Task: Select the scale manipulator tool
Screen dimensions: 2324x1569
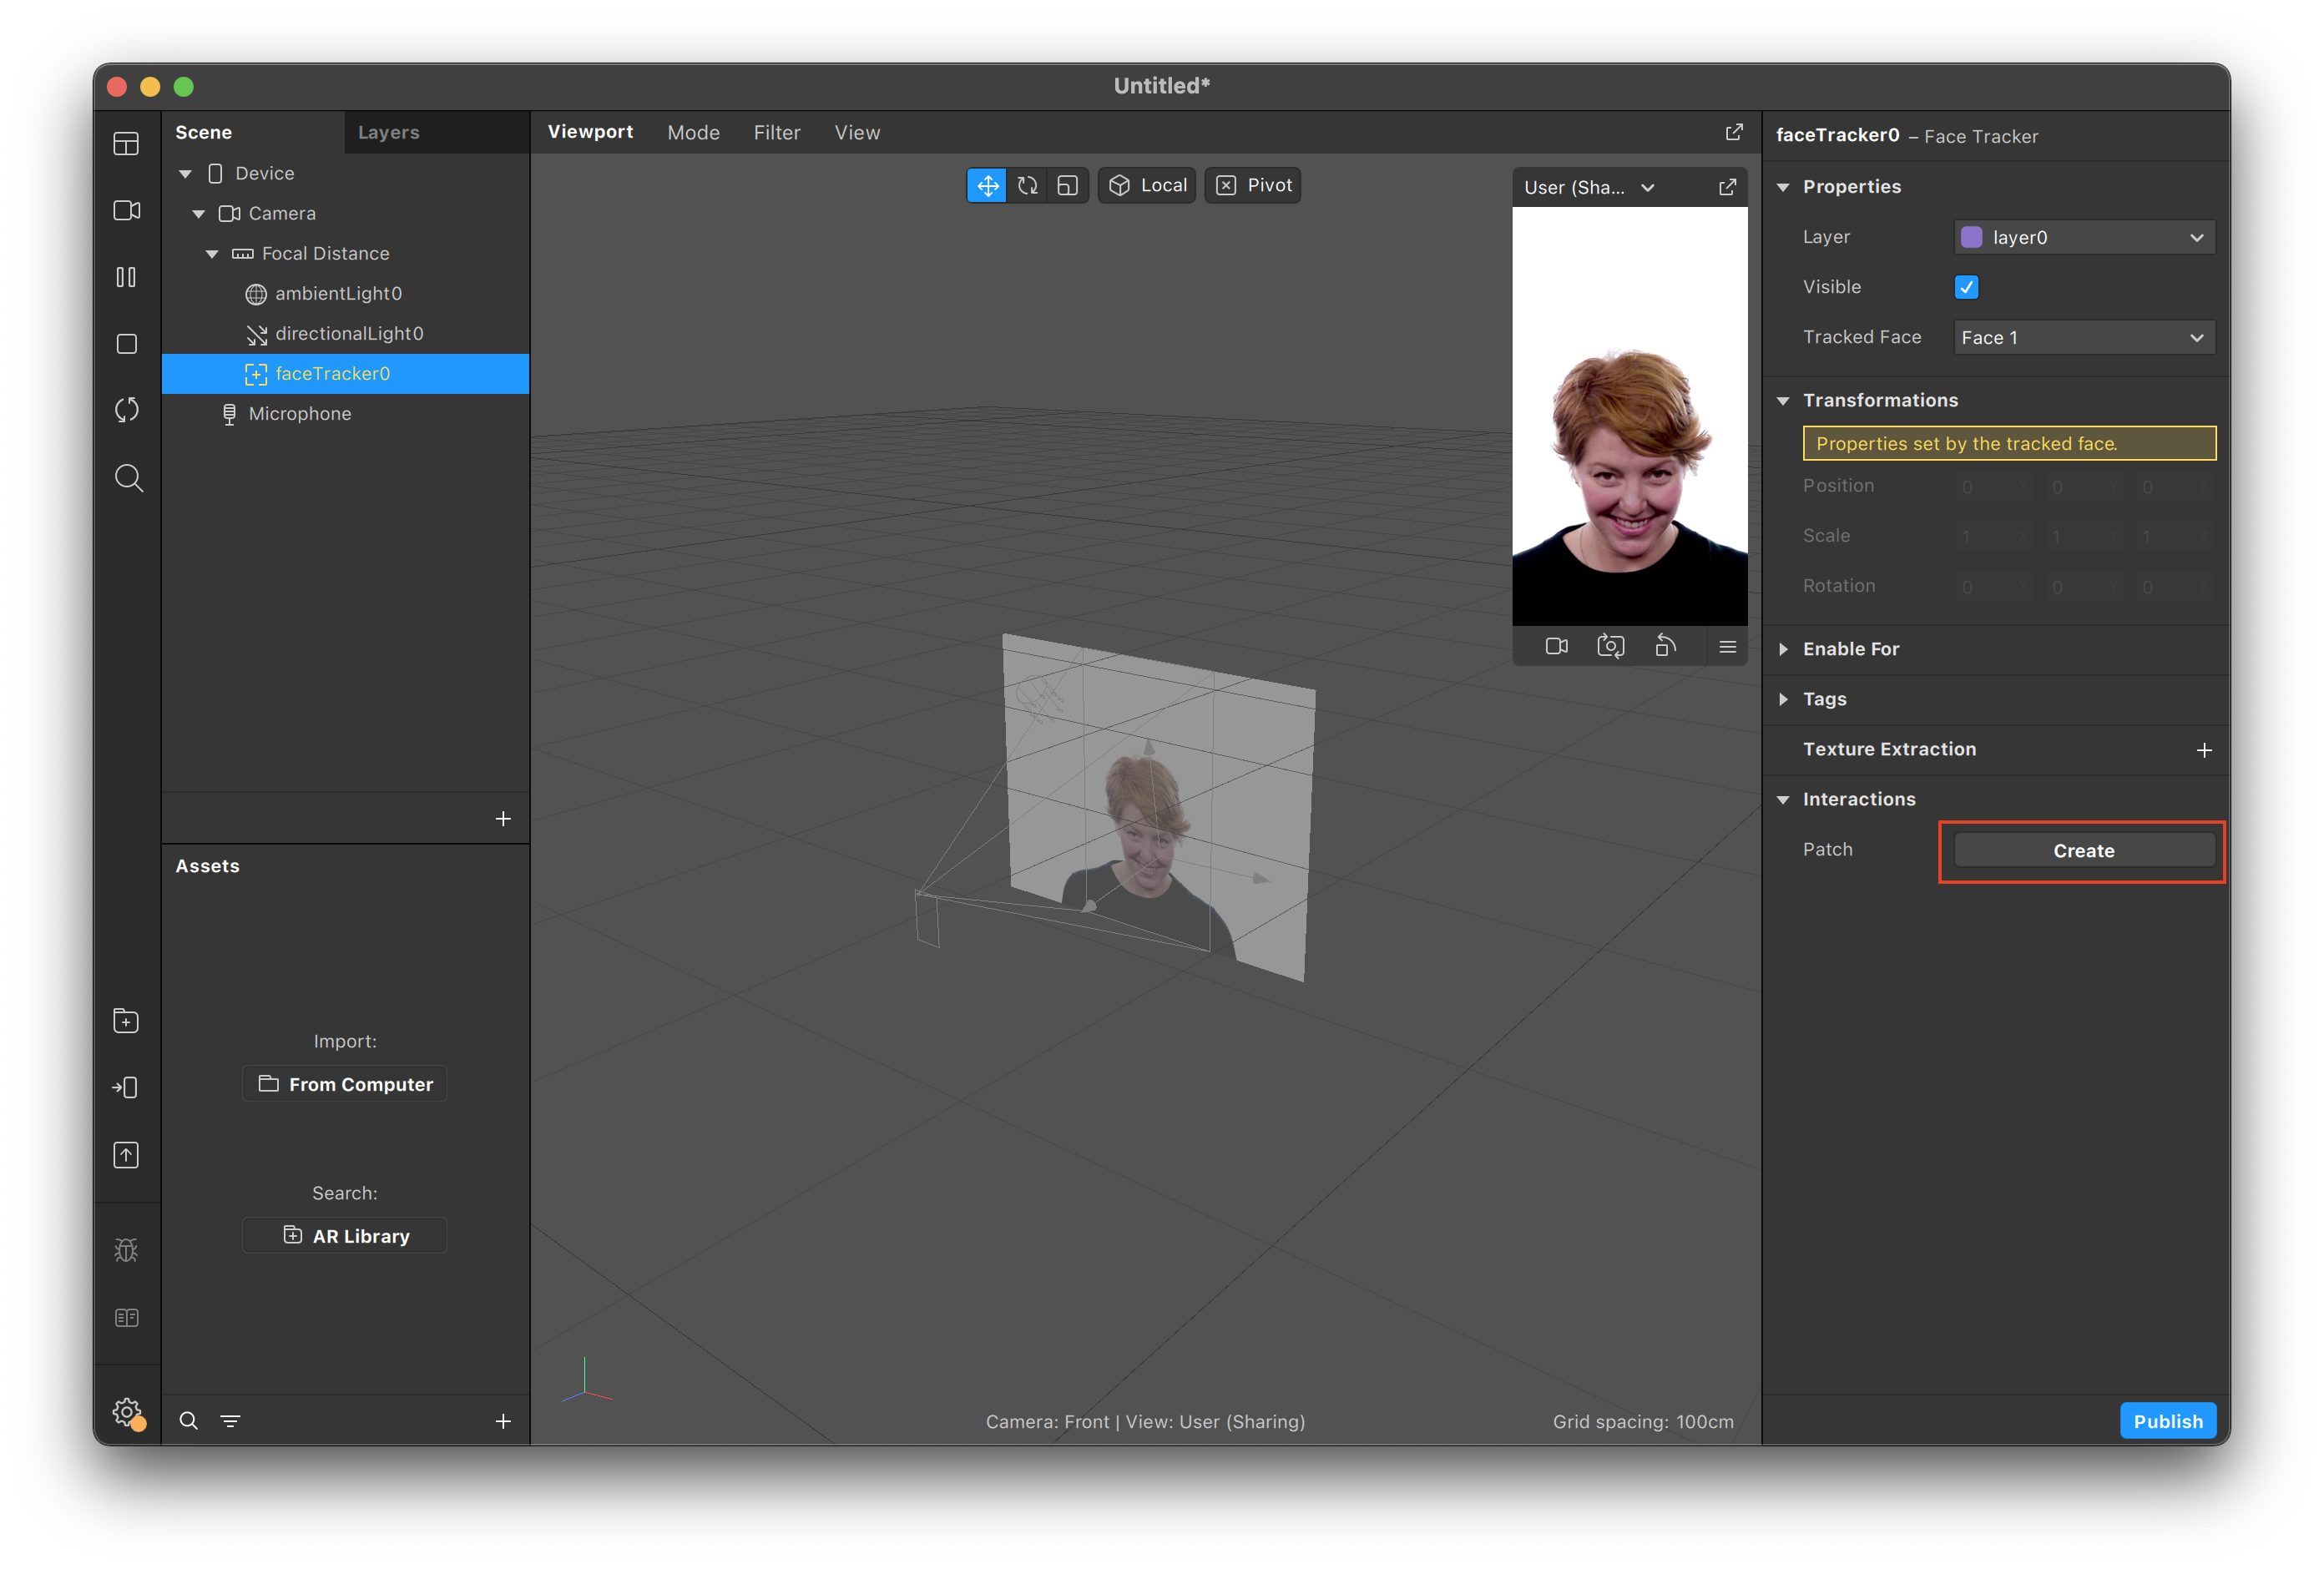Action: 1067,185
